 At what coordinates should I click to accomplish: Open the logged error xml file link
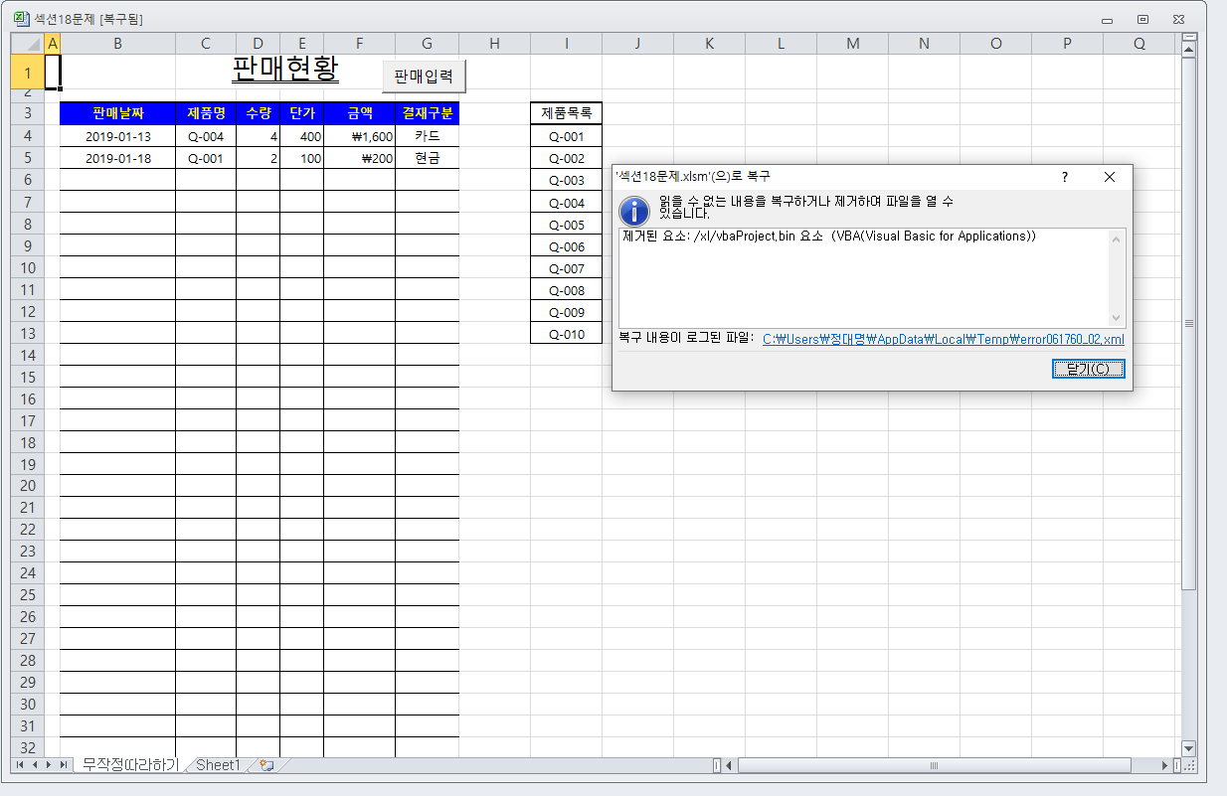[943, 339]
